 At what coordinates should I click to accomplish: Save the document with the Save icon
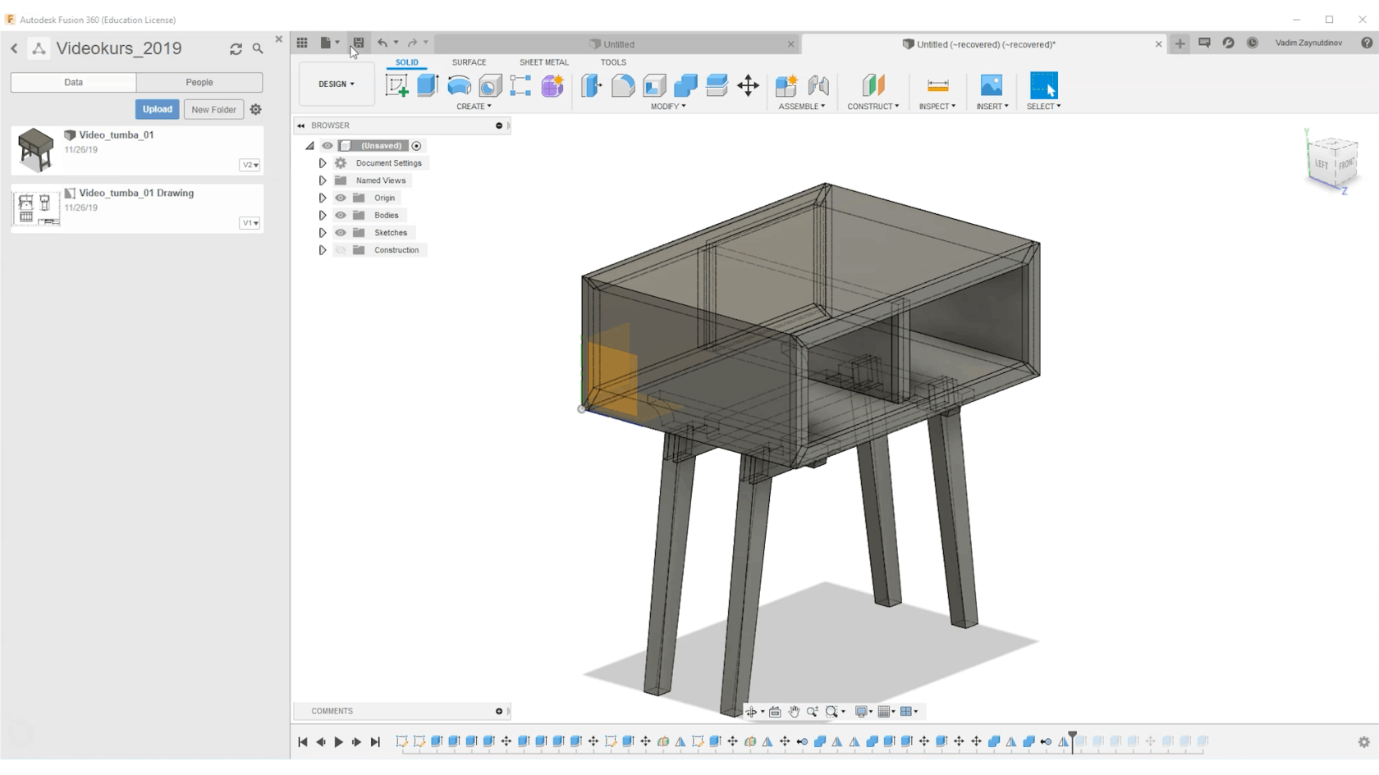click(359, 43)
